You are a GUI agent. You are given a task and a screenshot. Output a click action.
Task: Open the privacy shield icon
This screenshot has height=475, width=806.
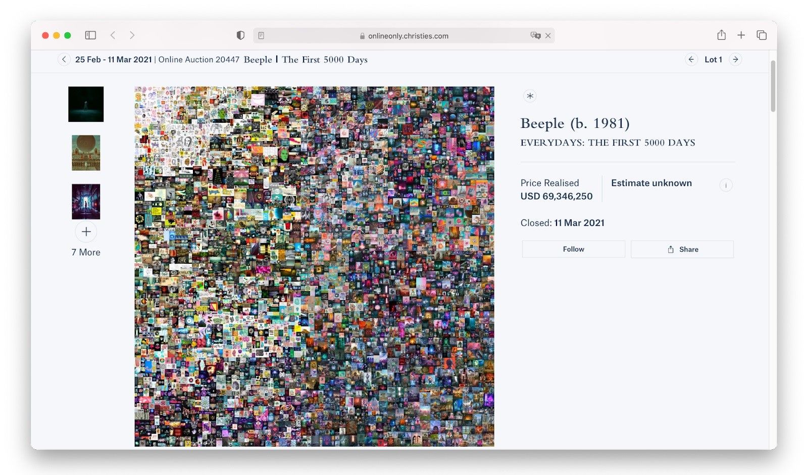tap(240, 35)
